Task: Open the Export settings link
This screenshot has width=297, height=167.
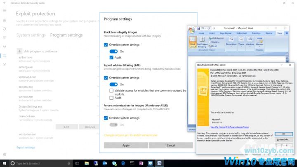Action: point(26,147)
